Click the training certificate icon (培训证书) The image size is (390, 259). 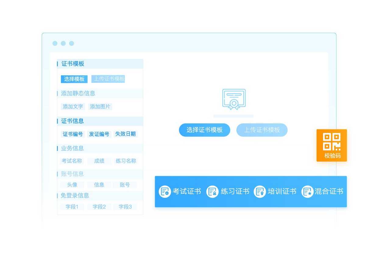[260, 192]
